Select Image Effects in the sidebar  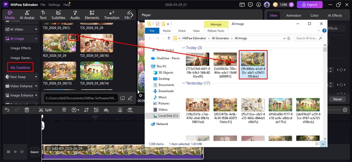(x=21, y=48)
